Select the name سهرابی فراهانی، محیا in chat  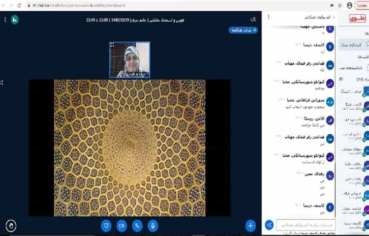pyautogui.click(x=306, y=100)
